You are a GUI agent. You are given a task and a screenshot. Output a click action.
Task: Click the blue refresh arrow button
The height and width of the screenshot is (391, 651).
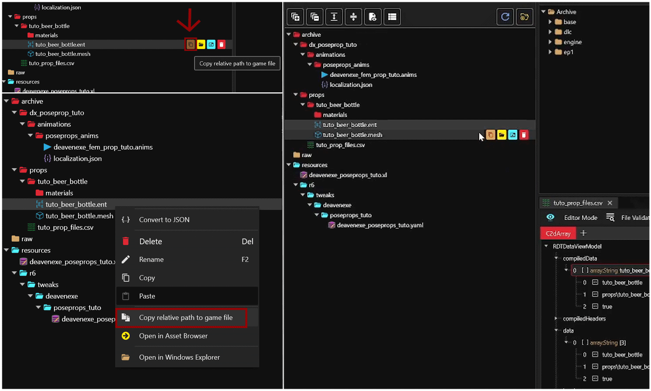pyautogui.click(x=505, y=17)
